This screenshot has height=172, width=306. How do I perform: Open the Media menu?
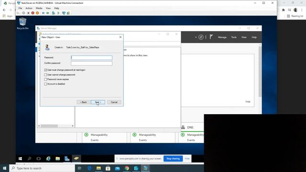39,8
